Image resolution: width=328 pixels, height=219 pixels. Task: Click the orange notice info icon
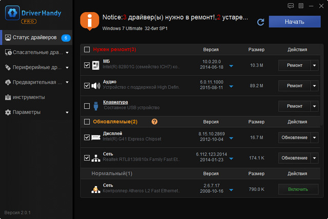coord(90,22)
